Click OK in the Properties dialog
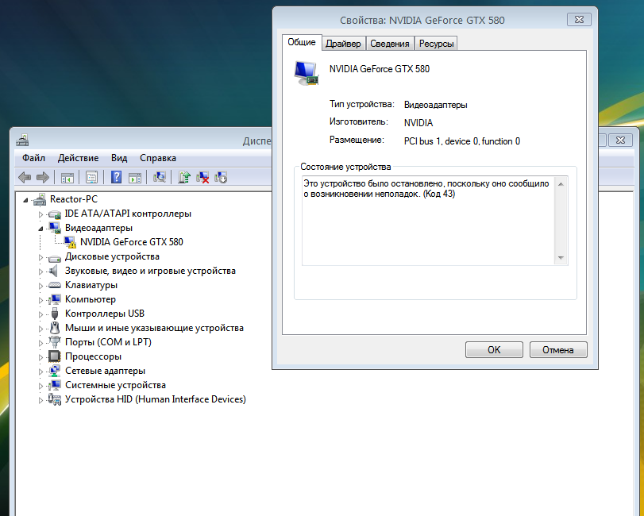This screenshot has height=516, width=644. [x=494, y=350]
